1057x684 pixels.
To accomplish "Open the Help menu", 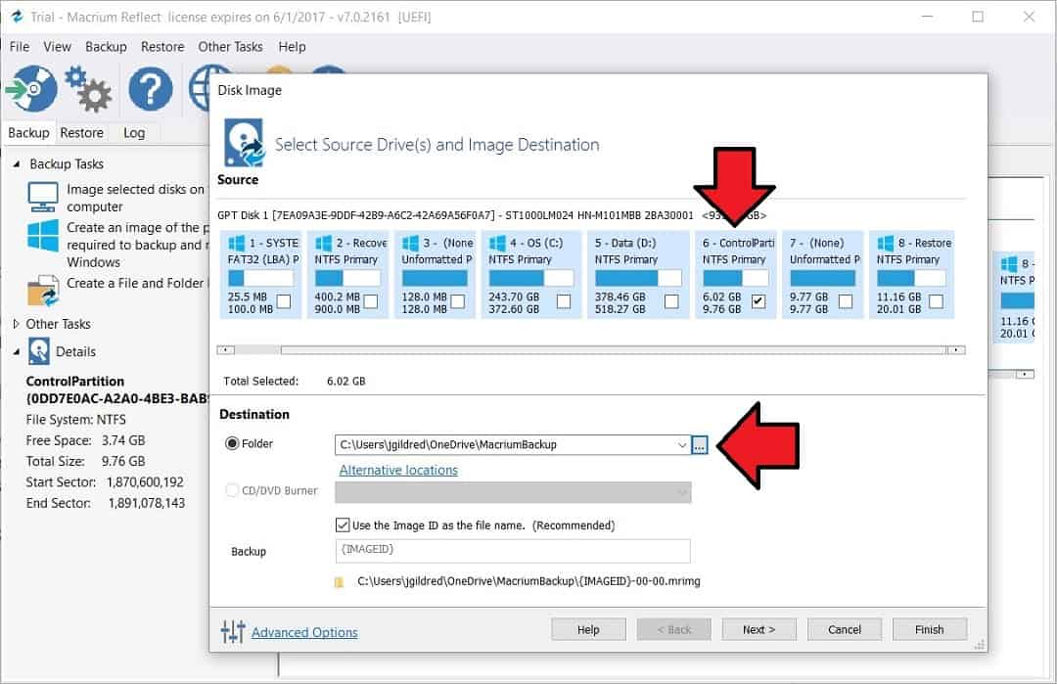I will click(292, 47).
